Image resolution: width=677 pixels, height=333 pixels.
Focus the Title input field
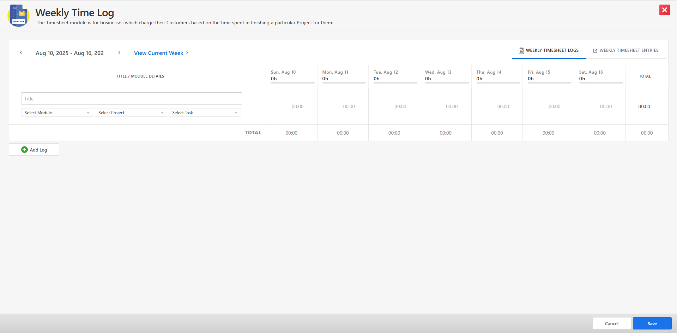(x=131, y=99)
